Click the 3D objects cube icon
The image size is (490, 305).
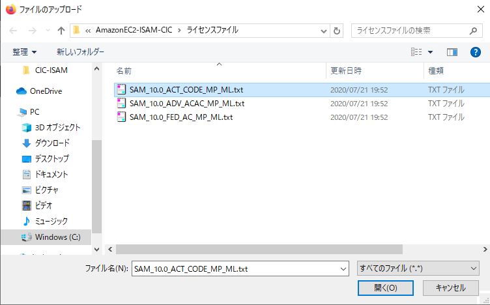coord(27,128)
